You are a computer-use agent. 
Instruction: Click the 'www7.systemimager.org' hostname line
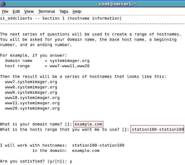(31, 82)
